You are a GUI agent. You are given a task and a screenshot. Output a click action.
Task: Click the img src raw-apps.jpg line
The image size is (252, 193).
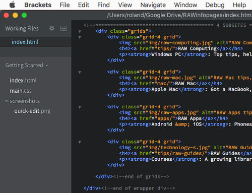pyautogui.click(x=185, y=113)
